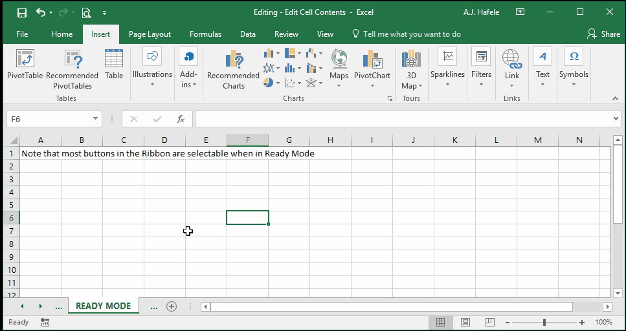Insert a column or bar chart
Viewport: 626px width, 331px height.
[x=271, y=53]
